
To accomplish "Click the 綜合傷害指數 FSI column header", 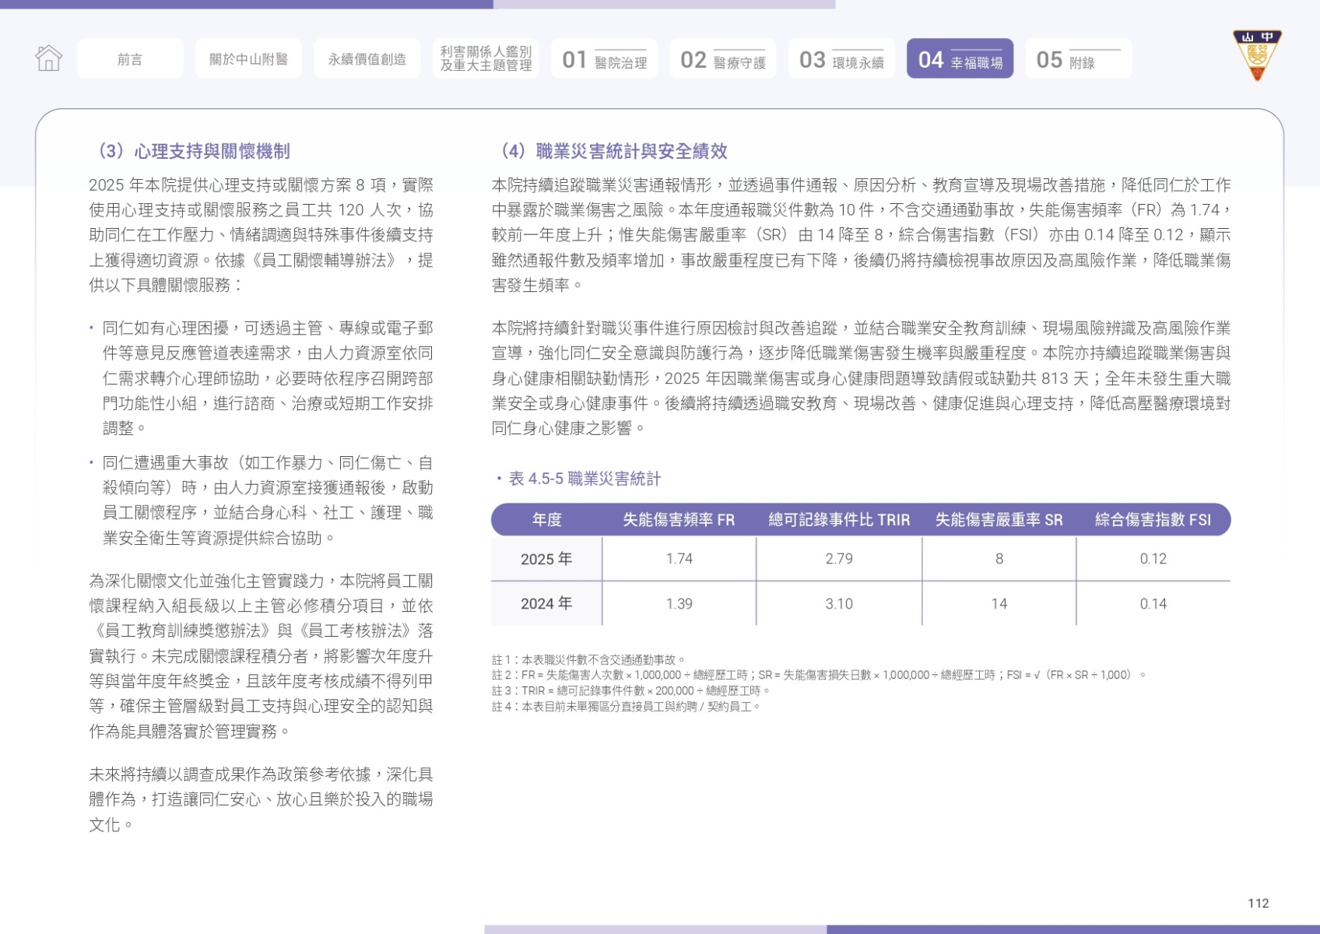I will [1153, 520].
